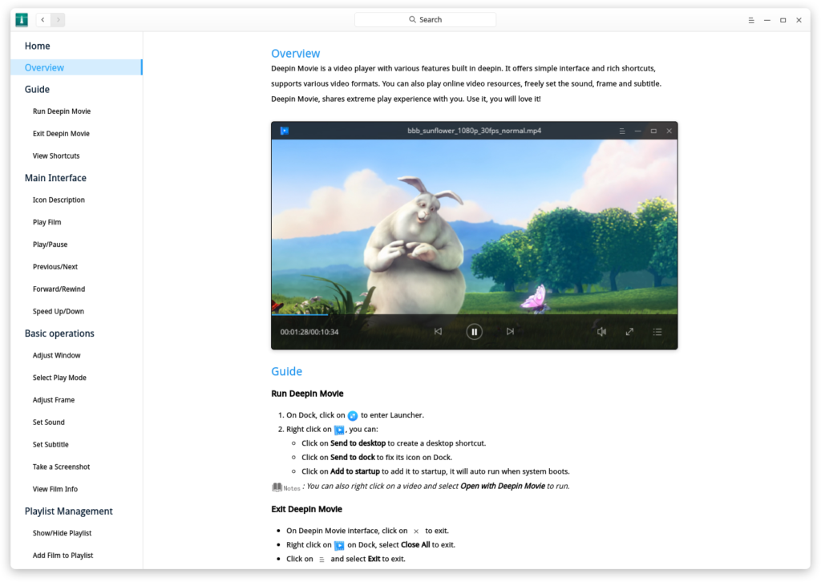Open Icon Description sidebar entry

[x=59, y=200]
